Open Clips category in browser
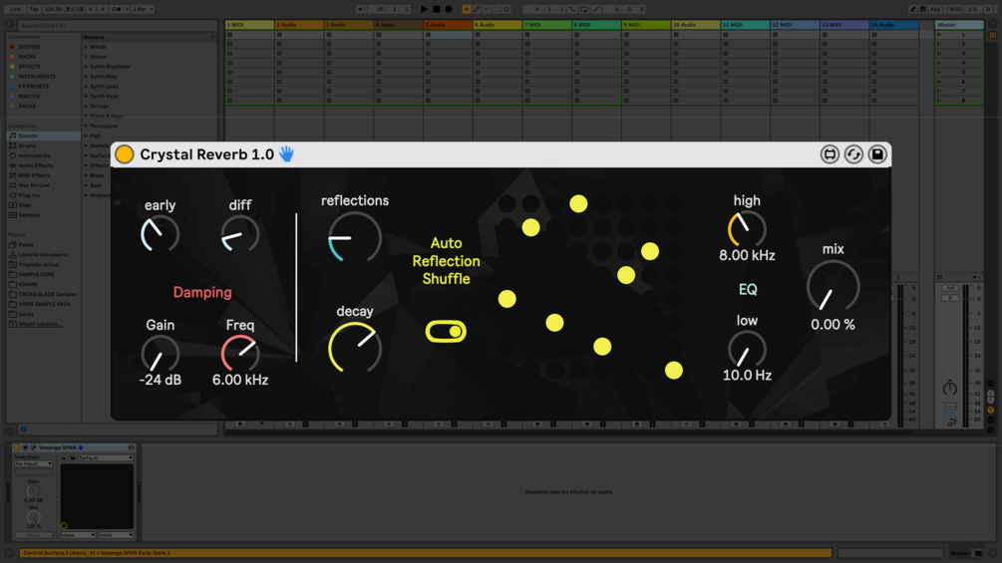Screen dimensions: 1002x563 coord(24,205)
